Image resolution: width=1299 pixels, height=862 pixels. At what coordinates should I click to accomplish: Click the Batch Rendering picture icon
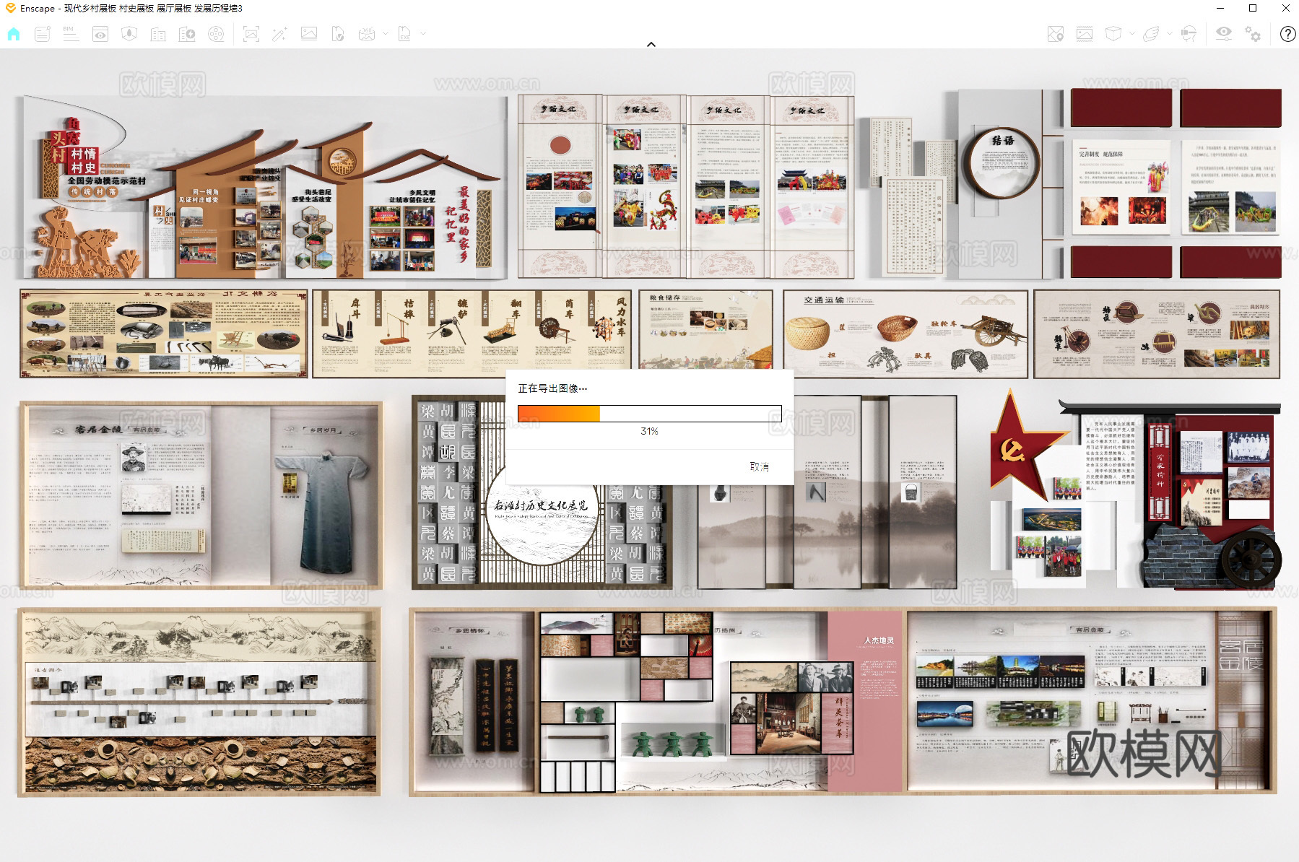[309, 34]
